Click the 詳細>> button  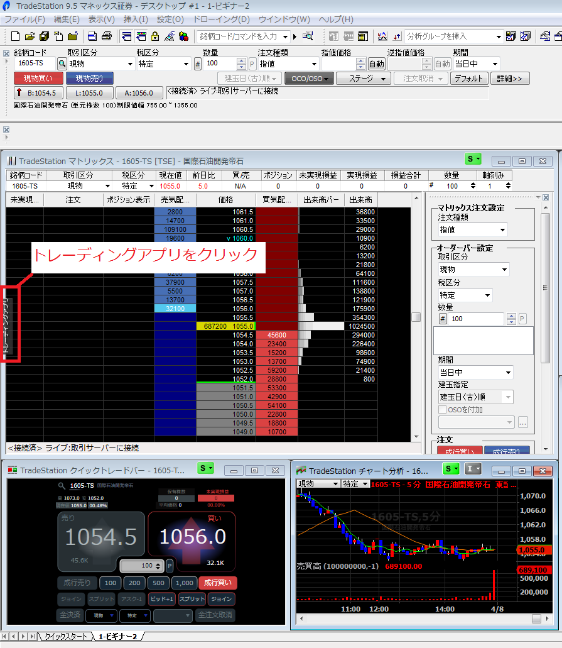(x=510, y=79)
